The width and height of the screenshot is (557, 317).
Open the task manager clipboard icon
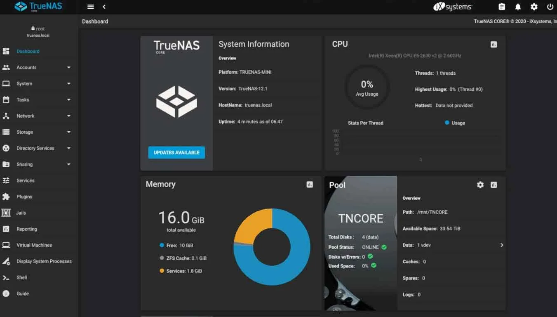coord(502,7)
